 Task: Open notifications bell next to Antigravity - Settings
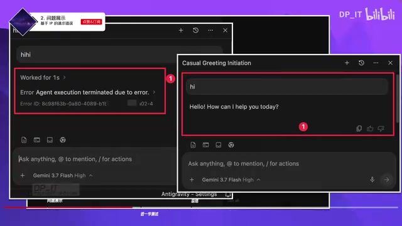pyautogui.click(x=227, y=195)
